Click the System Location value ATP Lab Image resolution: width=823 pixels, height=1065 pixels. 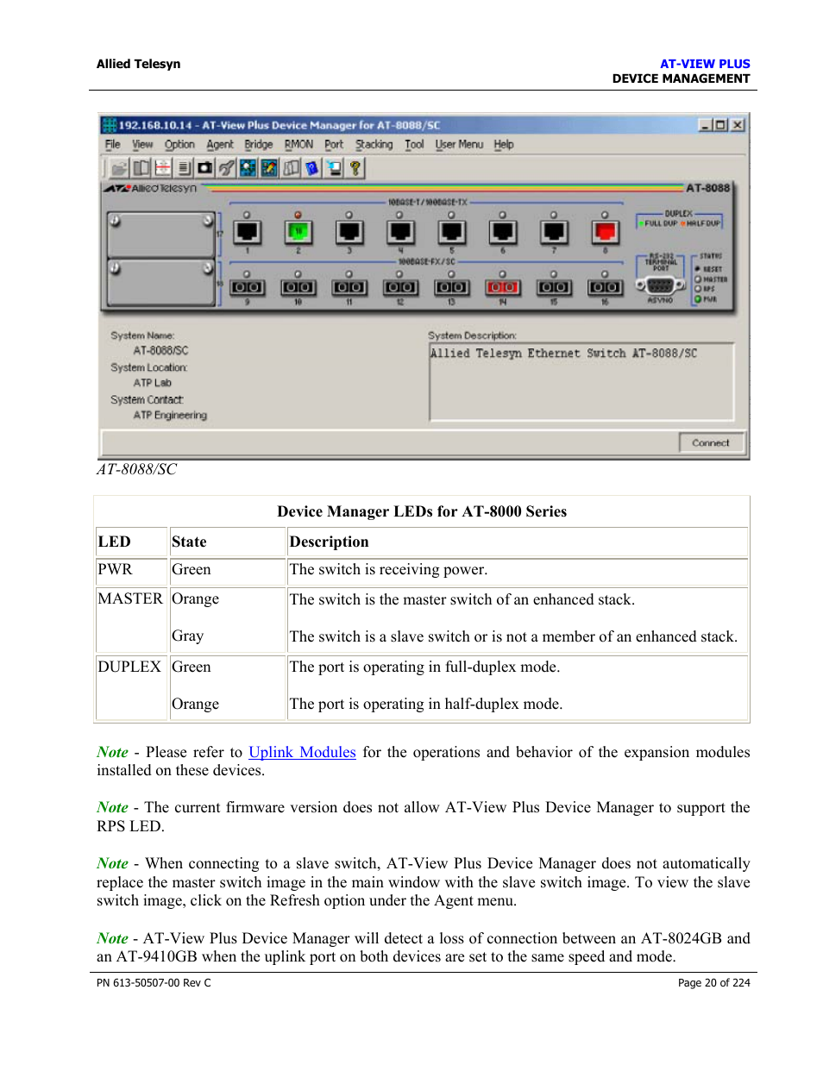152,383
